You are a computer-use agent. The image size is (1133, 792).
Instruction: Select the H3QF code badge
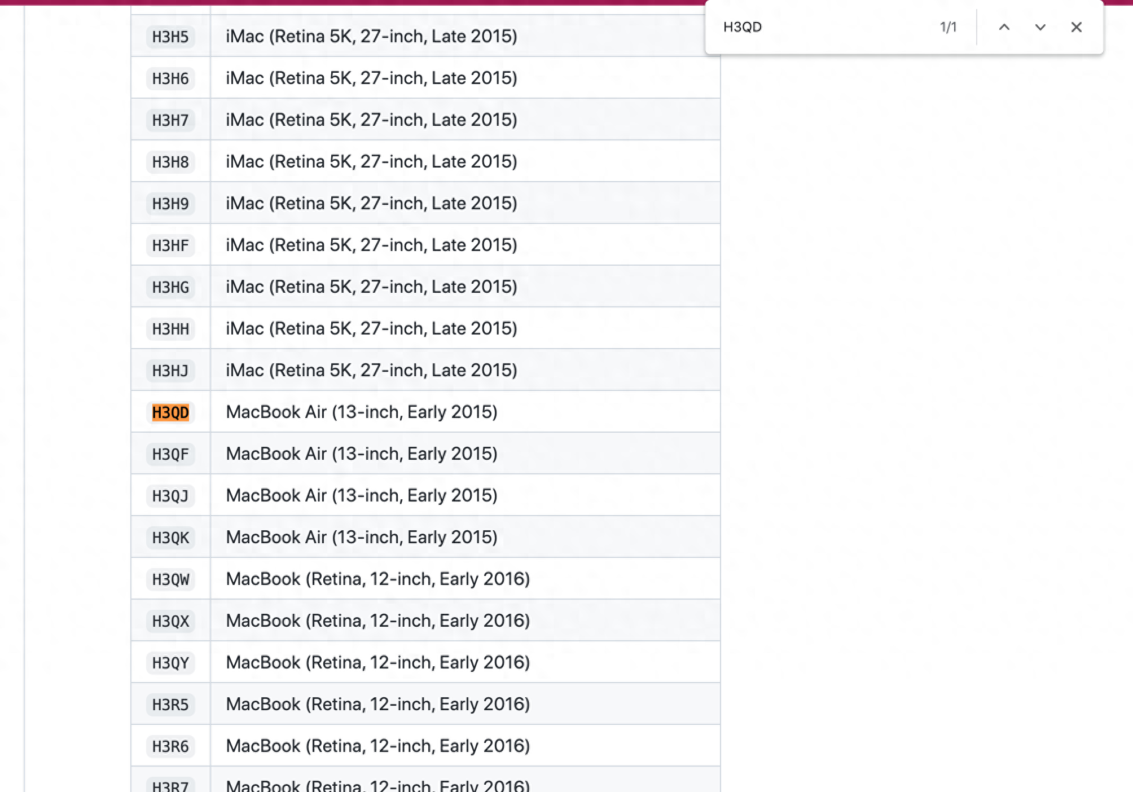tap(170, 454)
